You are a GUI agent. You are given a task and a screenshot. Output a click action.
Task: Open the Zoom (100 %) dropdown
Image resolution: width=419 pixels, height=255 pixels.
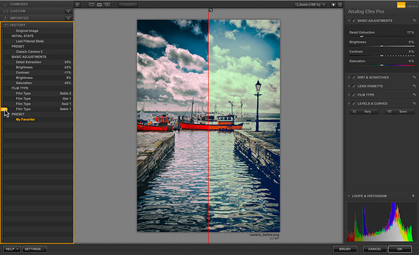(x=310, y=4)
